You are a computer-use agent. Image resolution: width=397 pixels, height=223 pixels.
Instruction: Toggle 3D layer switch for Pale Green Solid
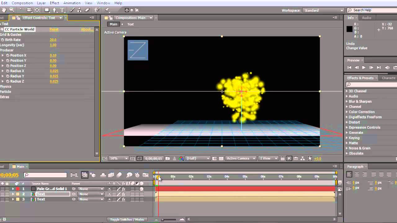point(142,189)
